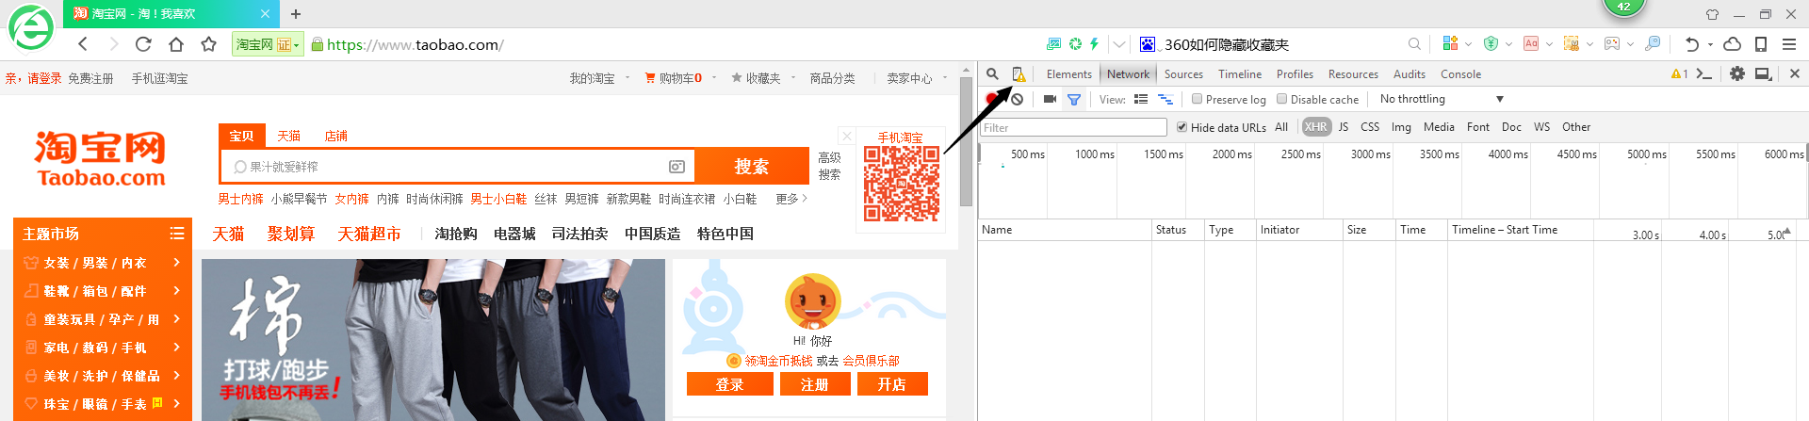Screen dimensions: 1809x421
Task: Enable the Disable cache checkbox
Action: tap(1282, 99)
